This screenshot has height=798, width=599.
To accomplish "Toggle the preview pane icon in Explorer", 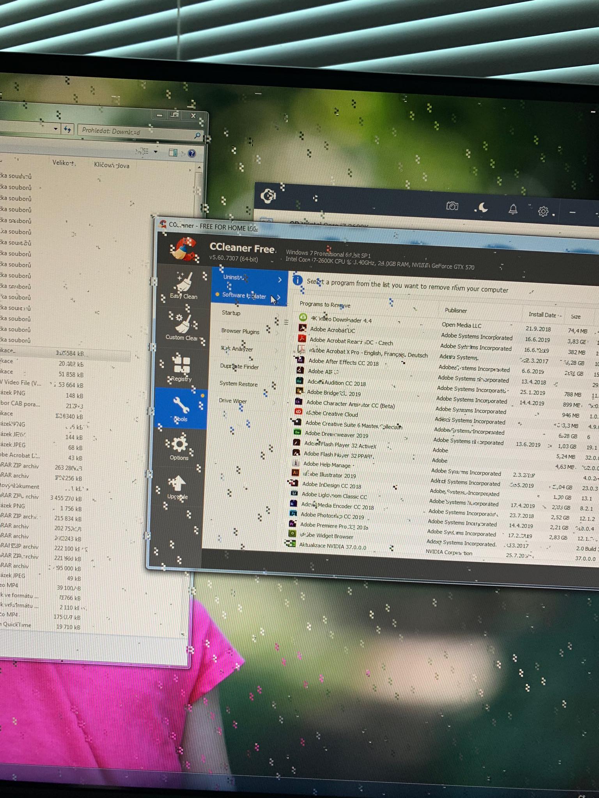I will 173,152.
